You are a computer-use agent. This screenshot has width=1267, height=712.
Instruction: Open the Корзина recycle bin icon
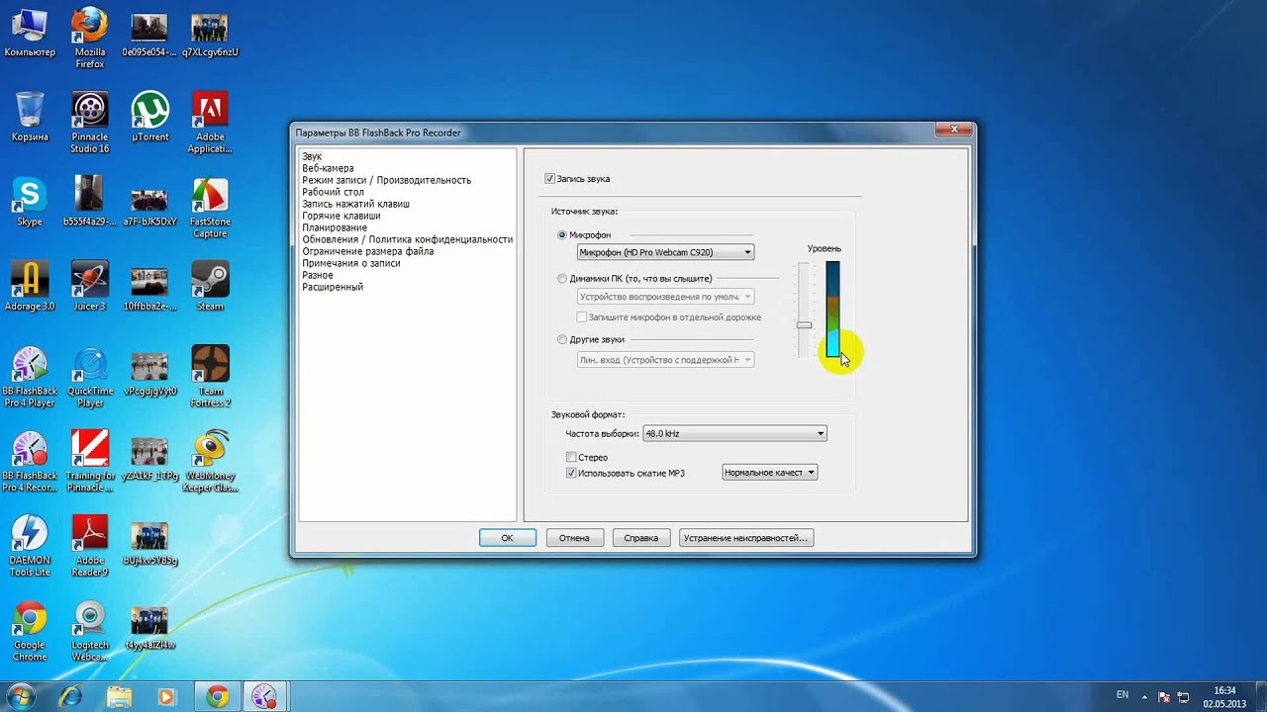pos(30,117)
